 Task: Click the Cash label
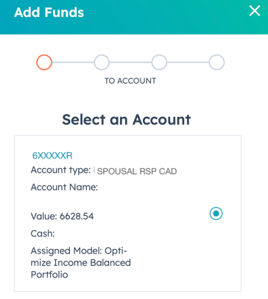[x=43, y=234]
